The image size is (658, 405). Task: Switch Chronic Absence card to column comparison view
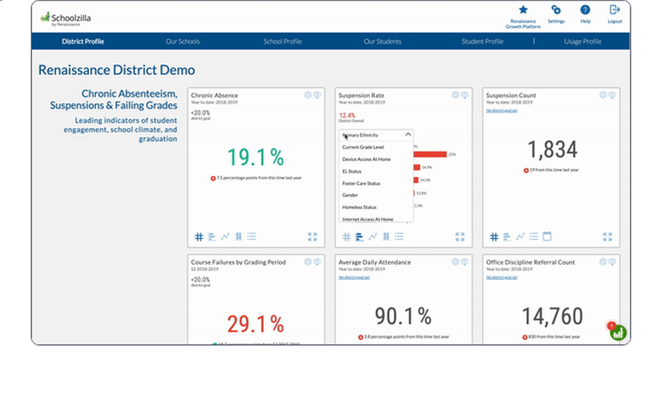click(238, 237)
